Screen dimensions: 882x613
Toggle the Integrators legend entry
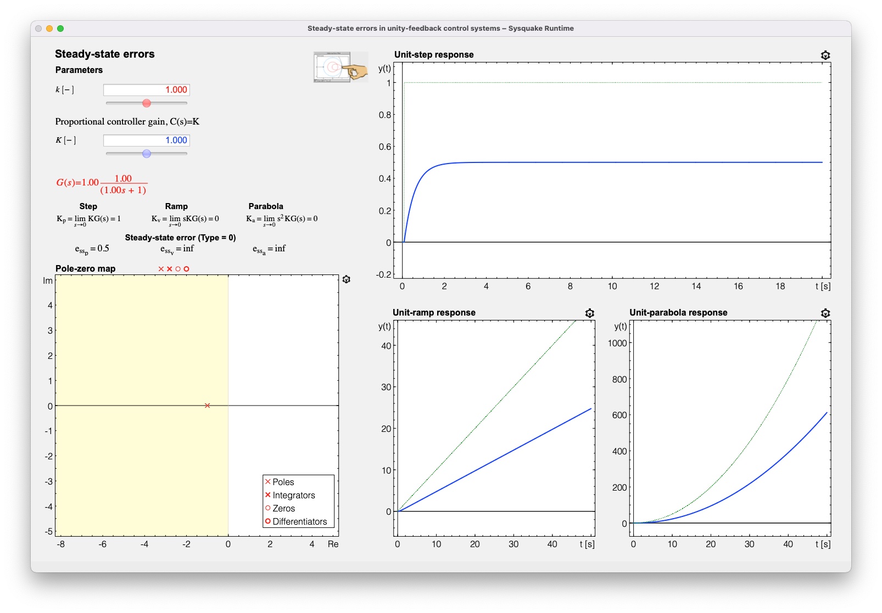pyautogui.click(x=291, y=495)
